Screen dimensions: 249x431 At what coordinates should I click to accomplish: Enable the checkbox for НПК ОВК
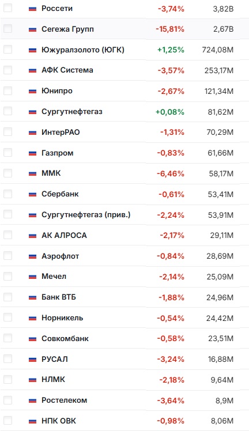click(x=7, y=421)
